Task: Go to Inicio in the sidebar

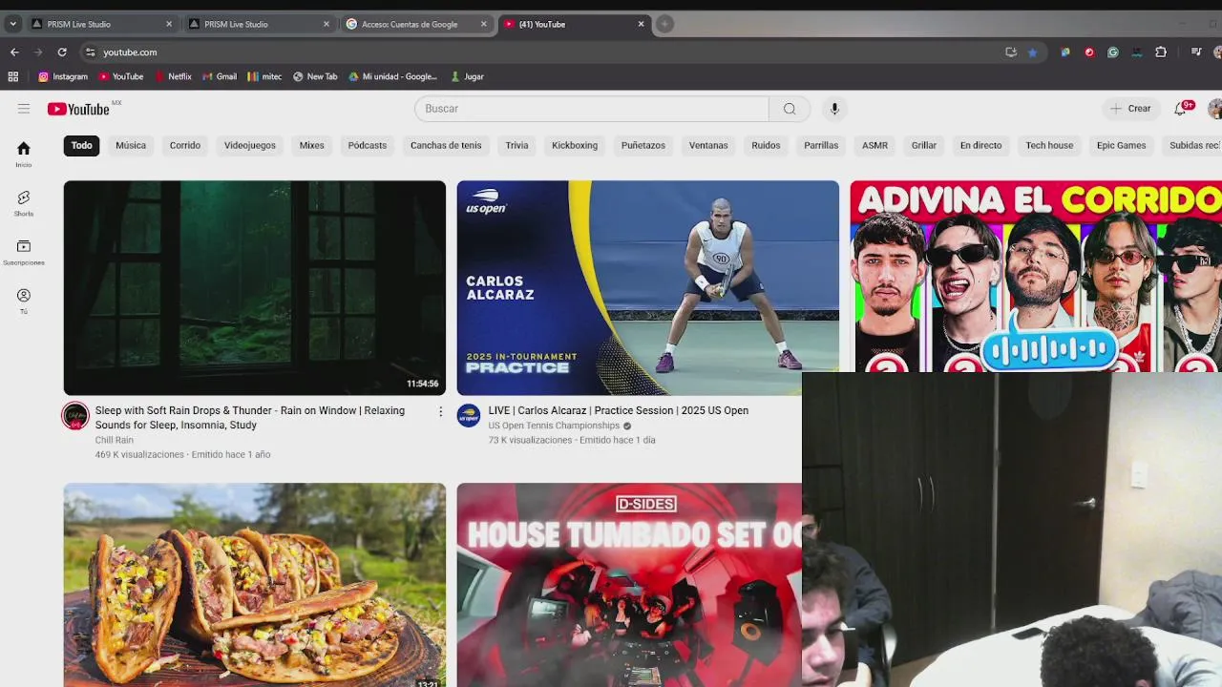Action: (x=24, y=154)
